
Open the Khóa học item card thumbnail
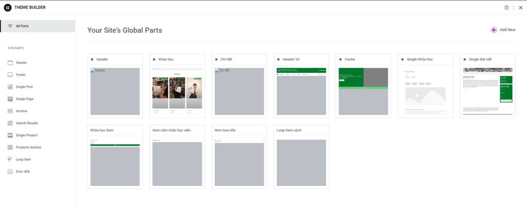click(x=115, y=162)
